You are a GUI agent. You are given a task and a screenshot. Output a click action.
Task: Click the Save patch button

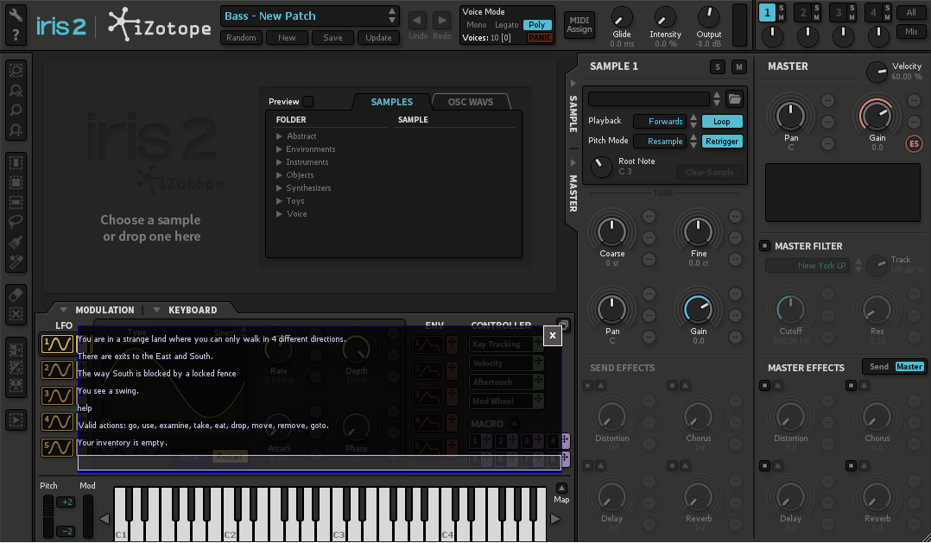point(332,37)
